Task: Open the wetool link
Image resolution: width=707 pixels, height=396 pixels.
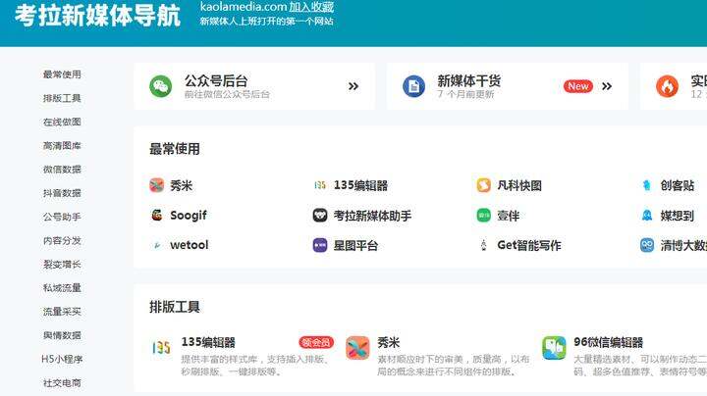Action: pos(189,245)
